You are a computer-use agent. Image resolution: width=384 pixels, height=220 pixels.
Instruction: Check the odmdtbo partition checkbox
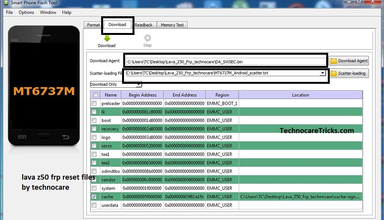tap(94, 171)
